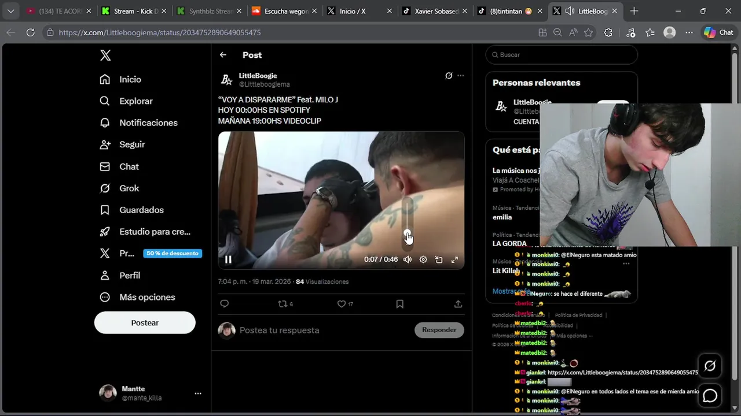Go back with the Post arrow

223,55
